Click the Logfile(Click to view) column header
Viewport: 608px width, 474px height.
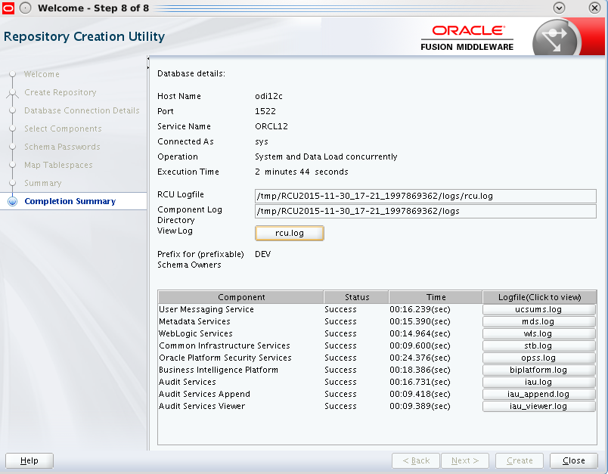click(539, 297)
